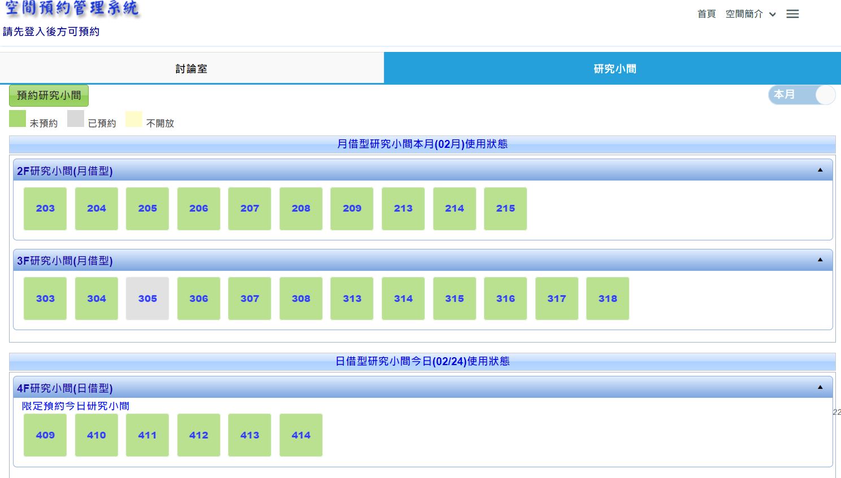The width and height of the screenshot is (841, 478).
Task: Select research room 203
Action: [45, 209]
